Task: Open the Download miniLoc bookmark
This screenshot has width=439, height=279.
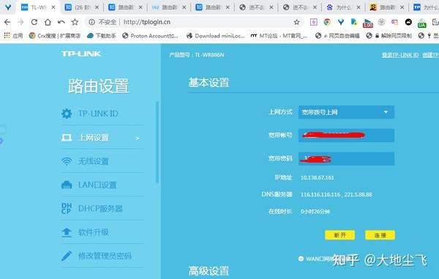Action: click(216, 36)
